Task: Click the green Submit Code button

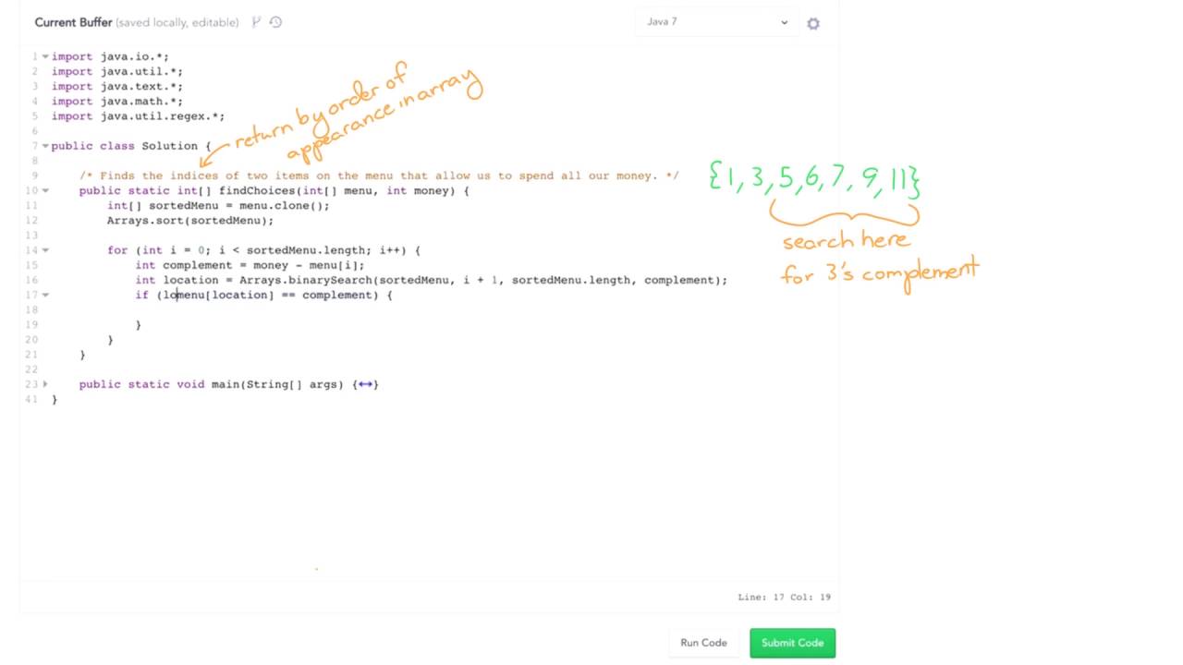Action: [x=792, y=643]
